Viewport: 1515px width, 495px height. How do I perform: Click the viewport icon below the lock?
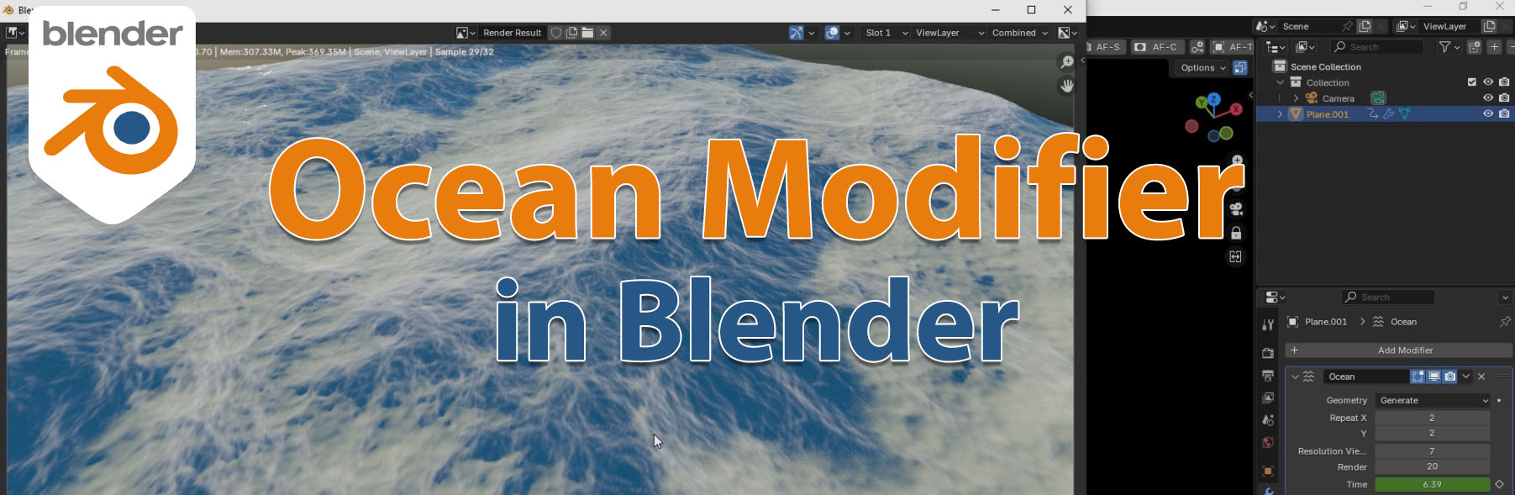(1235, 257)
